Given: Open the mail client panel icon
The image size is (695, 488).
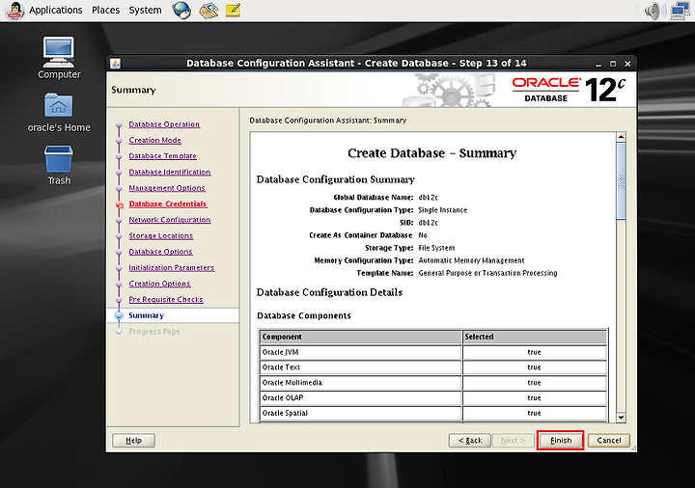Looking at the screenshot, I should pos(208,11).
